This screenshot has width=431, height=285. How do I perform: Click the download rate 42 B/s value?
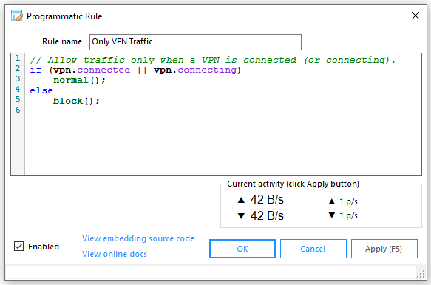click(x=267, y=215)
